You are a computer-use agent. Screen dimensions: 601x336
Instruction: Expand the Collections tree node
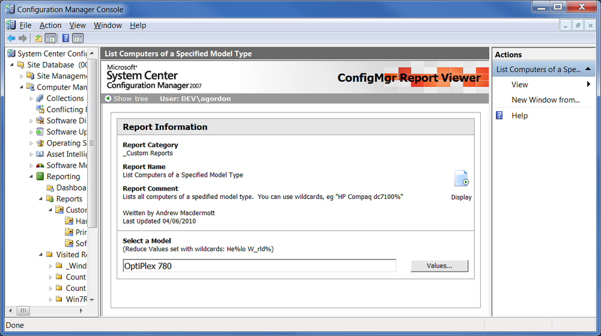click(31, 99)
